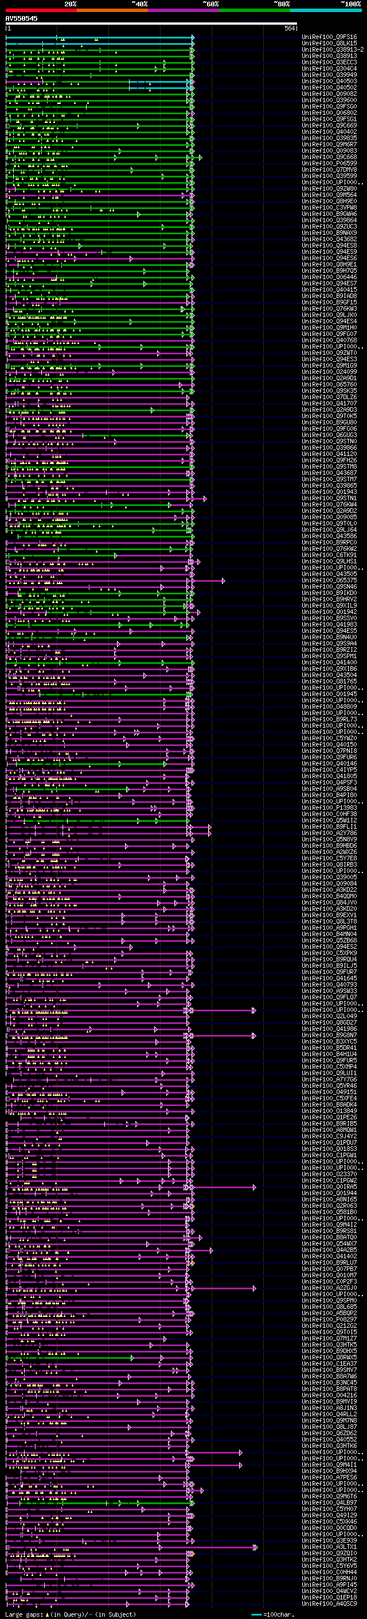Select label UniRef100_Q7DMV8
This screenshot has width=367, height=1619.
(329, 169)
